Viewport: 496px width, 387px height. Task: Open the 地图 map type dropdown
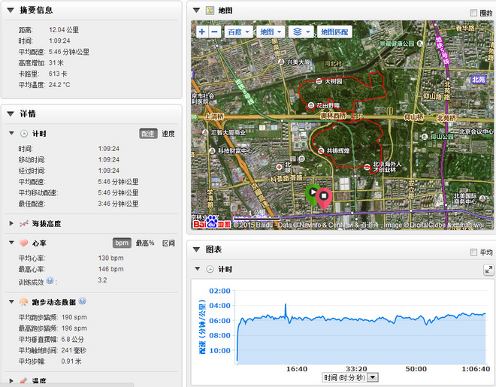(x=270, y=32)
